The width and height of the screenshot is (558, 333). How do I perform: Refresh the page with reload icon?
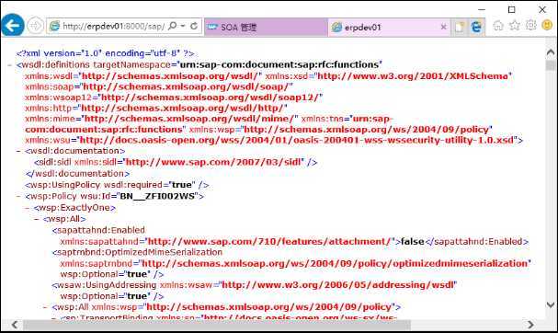[194, 26]
